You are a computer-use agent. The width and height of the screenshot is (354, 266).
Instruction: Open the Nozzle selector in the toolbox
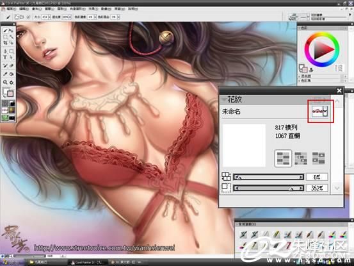click(12, 118)
